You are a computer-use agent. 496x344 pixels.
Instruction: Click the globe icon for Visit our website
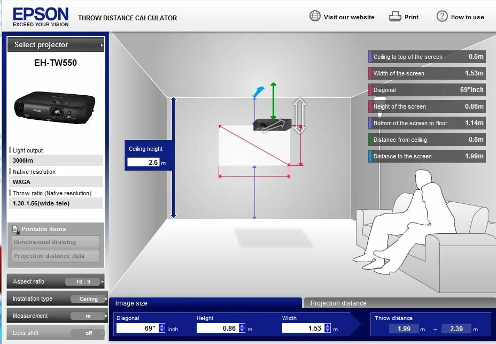coord(315,16)
